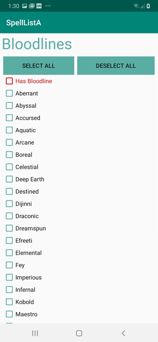Select the Celestial checkbox
The width and height of the screenshot is (158, 342).
[x=9, y=167]
